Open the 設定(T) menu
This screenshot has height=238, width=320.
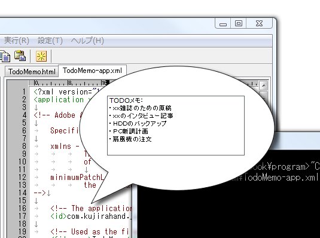pos(50,41)
